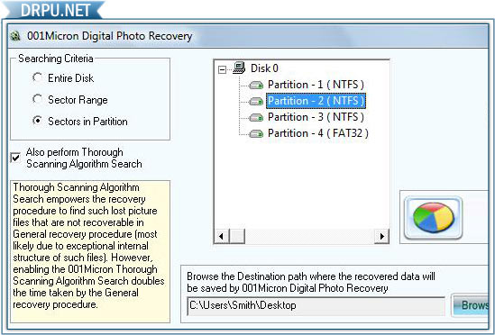Click the drive icon beside Partition - 3
Viewport: 495px width, 335px height.
coord(256,118)
